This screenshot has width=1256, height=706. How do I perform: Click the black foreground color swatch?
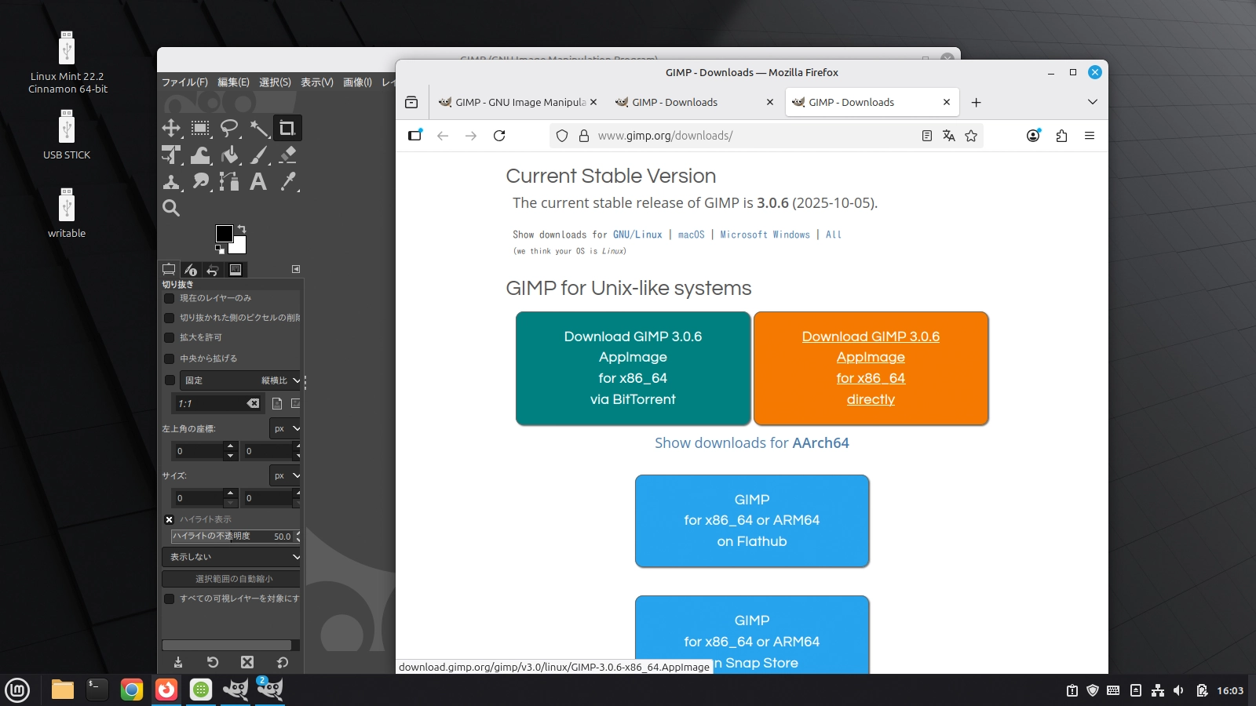[224, 233]
